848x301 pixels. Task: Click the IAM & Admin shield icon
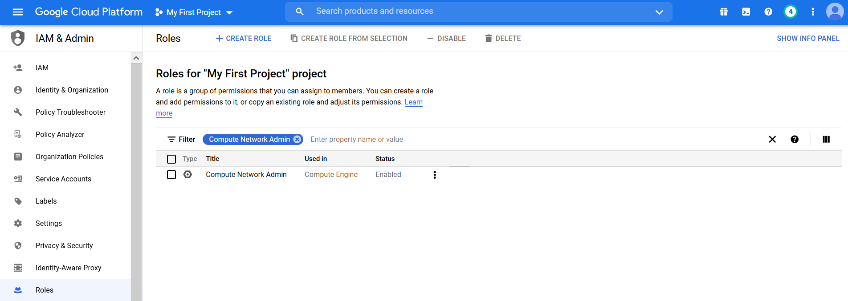18,38
